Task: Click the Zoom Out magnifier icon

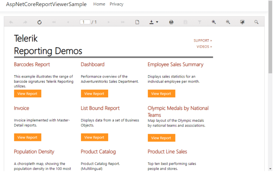Action: 228,22
